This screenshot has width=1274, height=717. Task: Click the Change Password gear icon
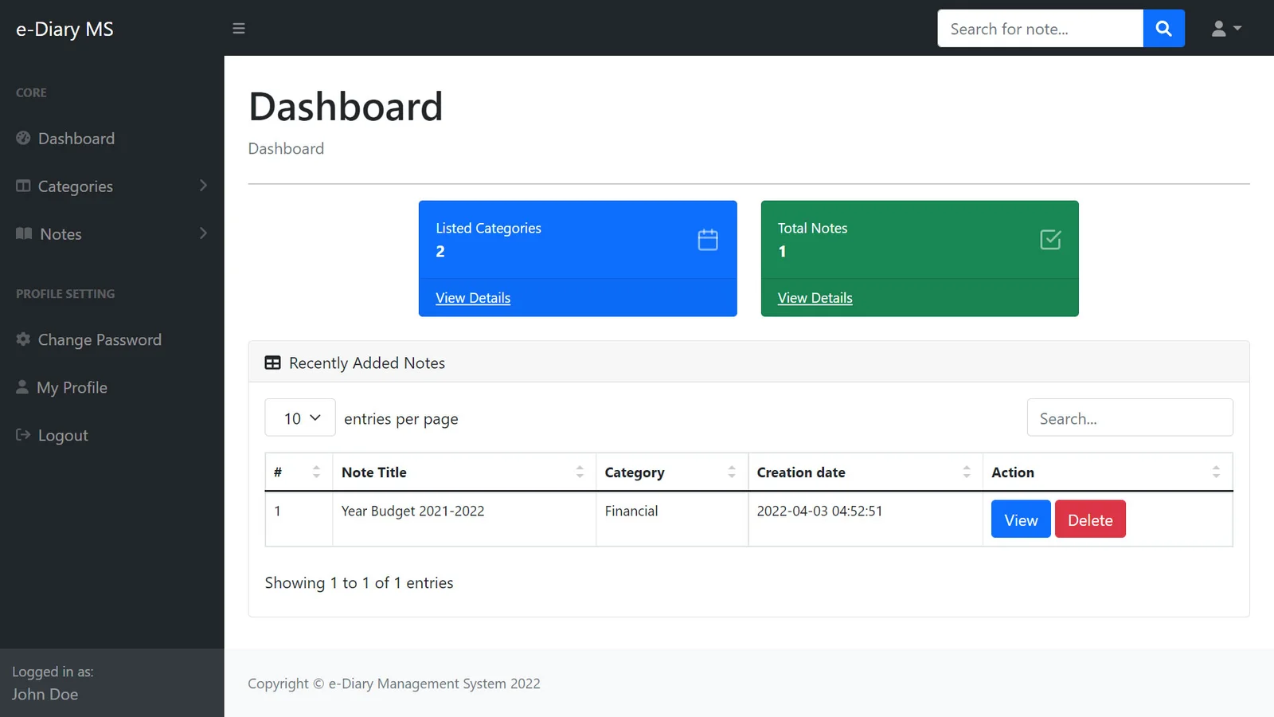coord(23,339)
